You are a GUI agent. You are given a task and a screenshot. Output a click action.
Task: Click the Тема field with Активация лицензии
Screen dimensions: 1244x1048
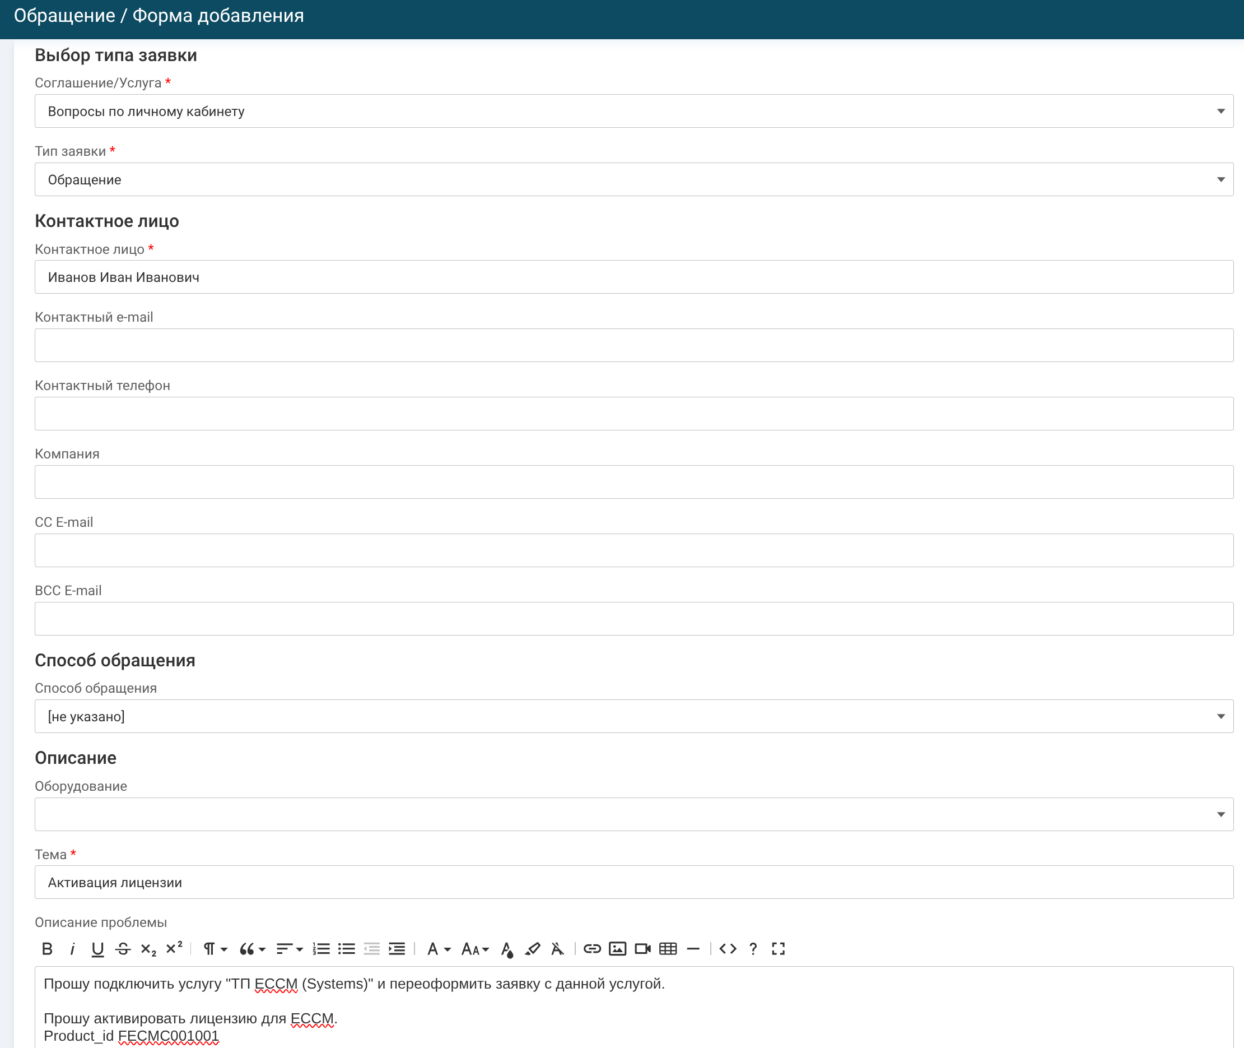pos(633,882)
